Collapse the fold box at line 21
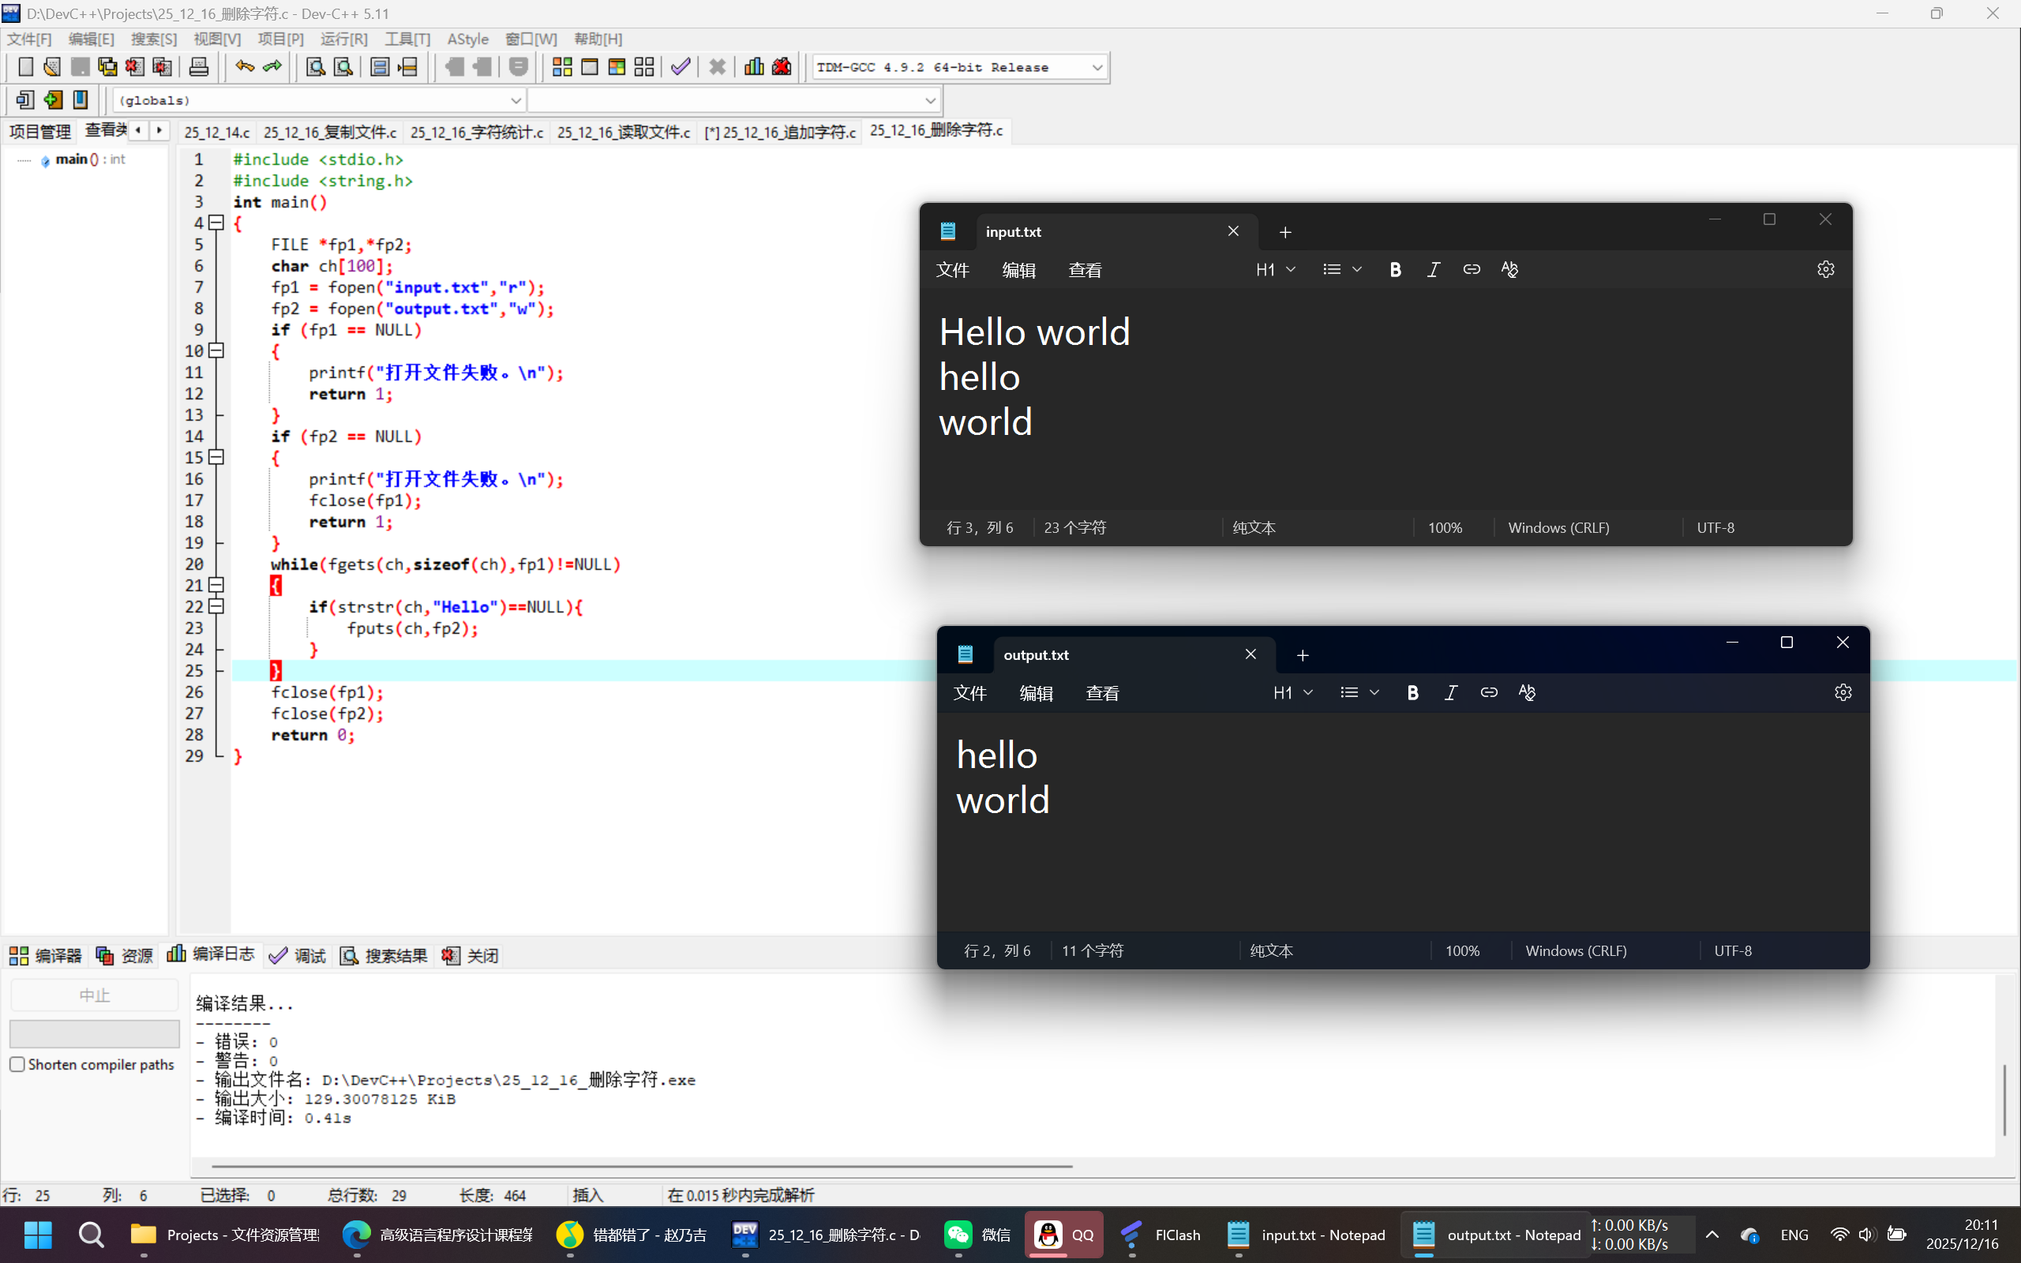The height and width of the screenshot is (1263, 2021). point(216,585)
